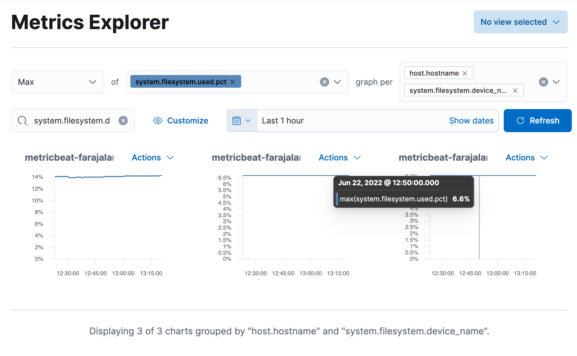Clear the search filter query

point(123,121)
